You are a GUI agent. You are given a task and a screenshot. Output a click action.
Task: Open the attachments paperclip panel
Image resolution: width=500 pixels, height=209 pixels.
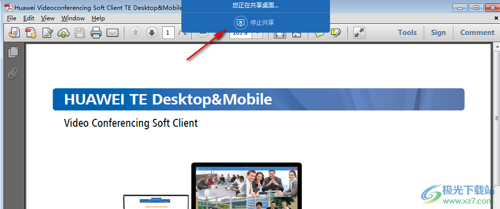point(13,73)
